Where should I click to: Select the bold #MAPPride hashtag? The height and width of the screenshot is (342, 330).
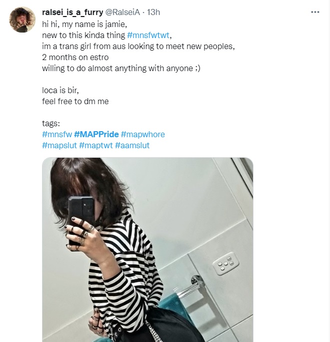point(96,134)
